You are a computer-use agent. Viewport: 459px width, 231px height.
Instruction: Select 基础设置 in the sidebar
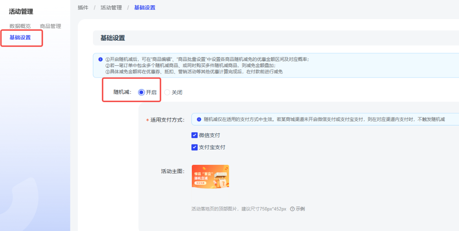(20, 38)
